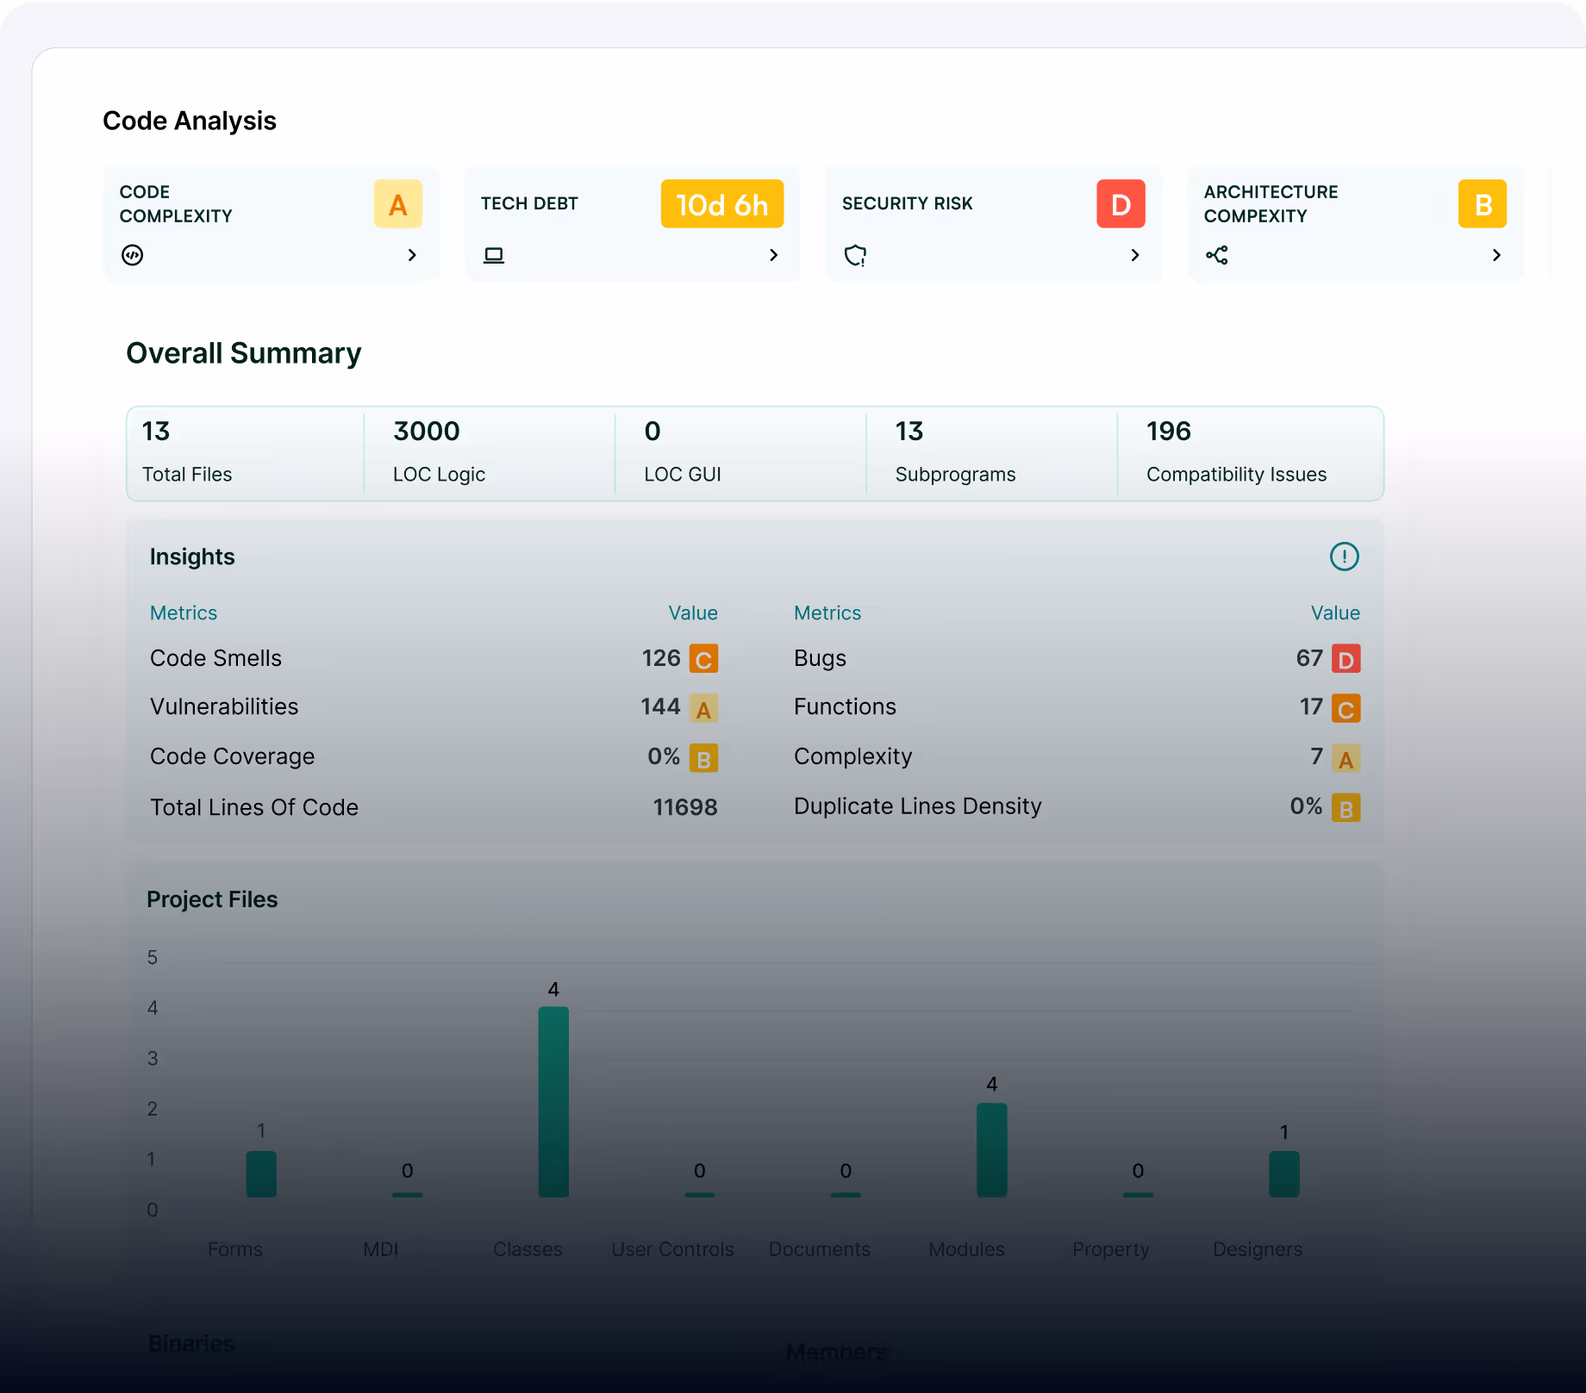Open the ARCHITECTURE COMPEXITY card title
Screen dimensions: 1586x1393
click(x=1271, y=204)
